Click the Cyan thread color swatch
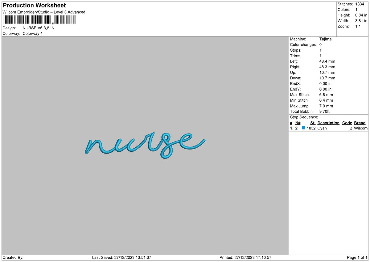This screenshot has height=262, width=370. tap(304, 128)
